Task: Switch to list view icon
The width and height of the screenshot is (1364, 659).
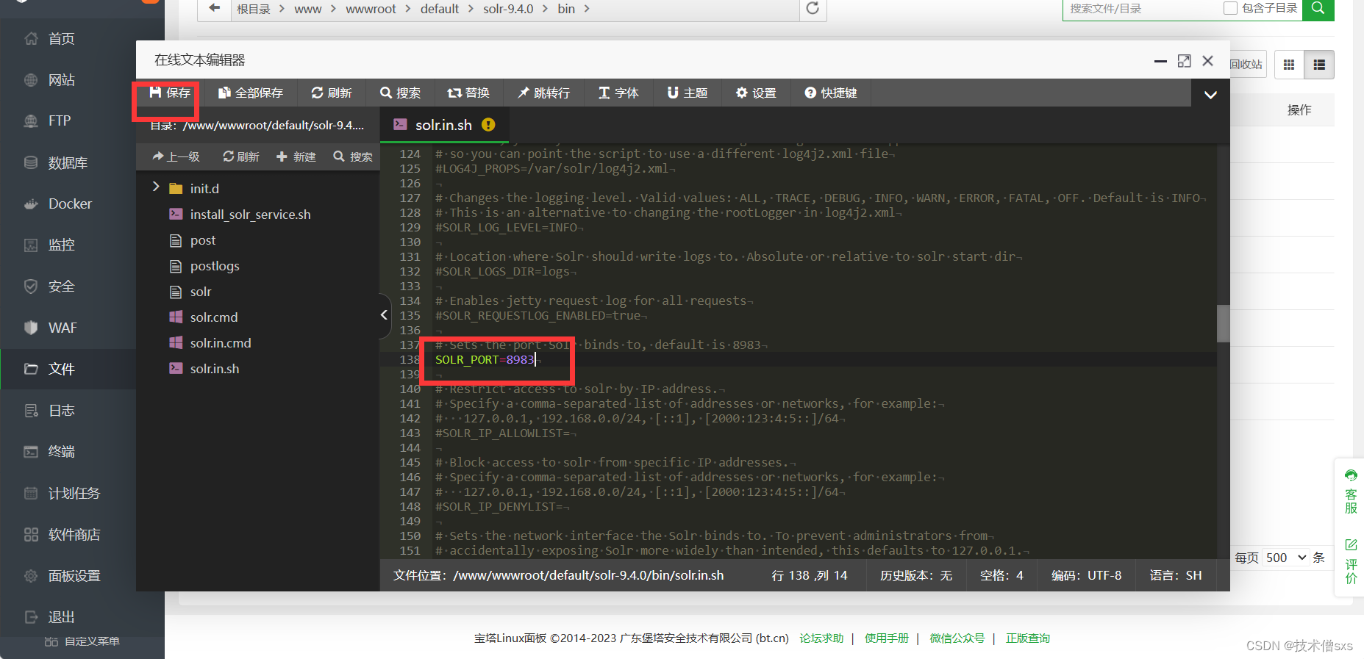Action: (1319, 65)
